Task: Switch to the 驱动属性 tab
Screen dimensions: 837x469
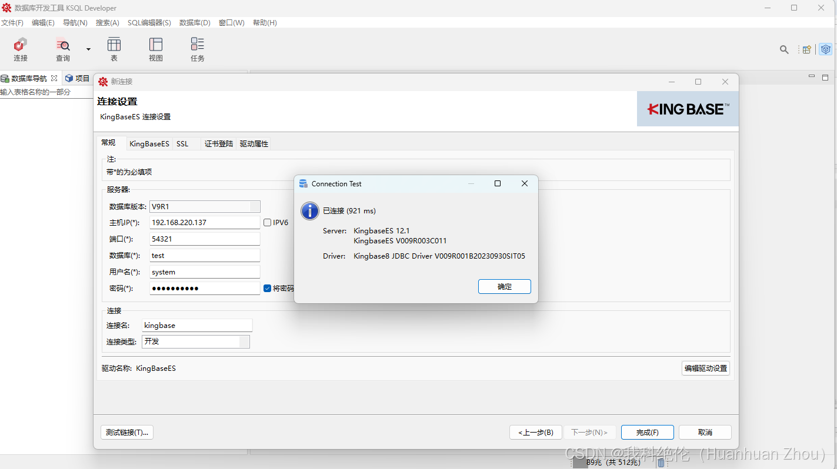Action: (x=254, y=144)
